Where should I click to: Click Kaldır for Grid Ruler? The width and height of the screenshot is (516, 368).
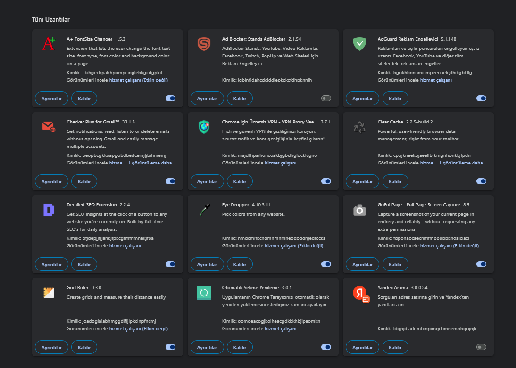coord(84,347)
